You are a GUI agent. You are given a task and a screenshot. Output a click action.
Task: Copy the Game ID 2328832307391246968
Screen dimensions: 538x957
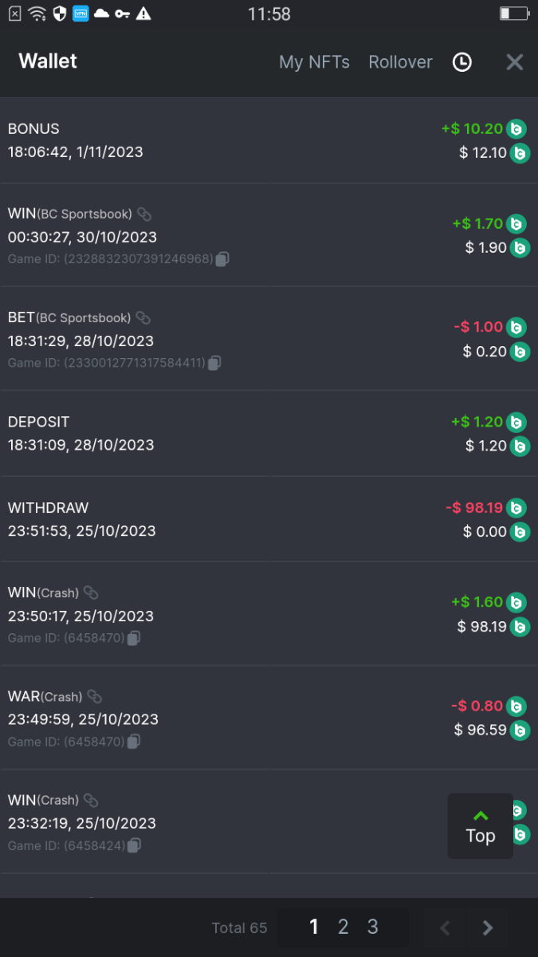[x=222, y=258]
